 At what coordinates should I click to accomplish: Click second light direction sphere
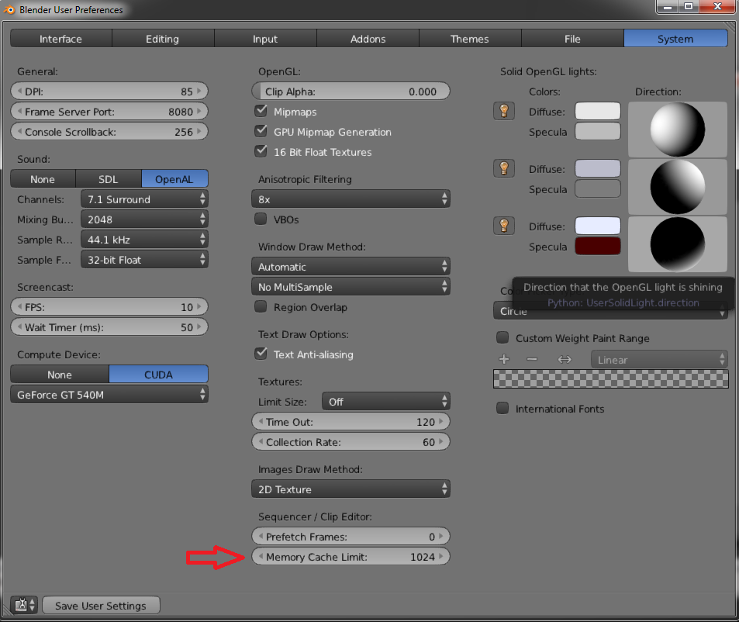pos(678,187)
